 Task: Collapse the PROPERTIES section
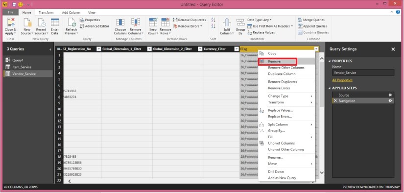330,61
